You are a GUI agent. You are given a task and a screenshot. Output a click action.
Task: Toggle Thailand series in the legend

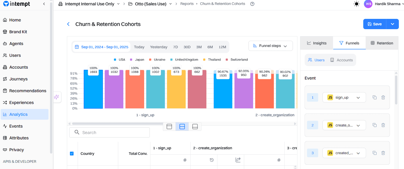pyautogui.click(x=212, y=60)
